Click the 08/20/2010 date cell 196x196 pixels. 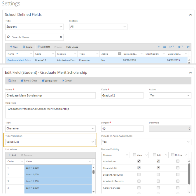point(129,60)
